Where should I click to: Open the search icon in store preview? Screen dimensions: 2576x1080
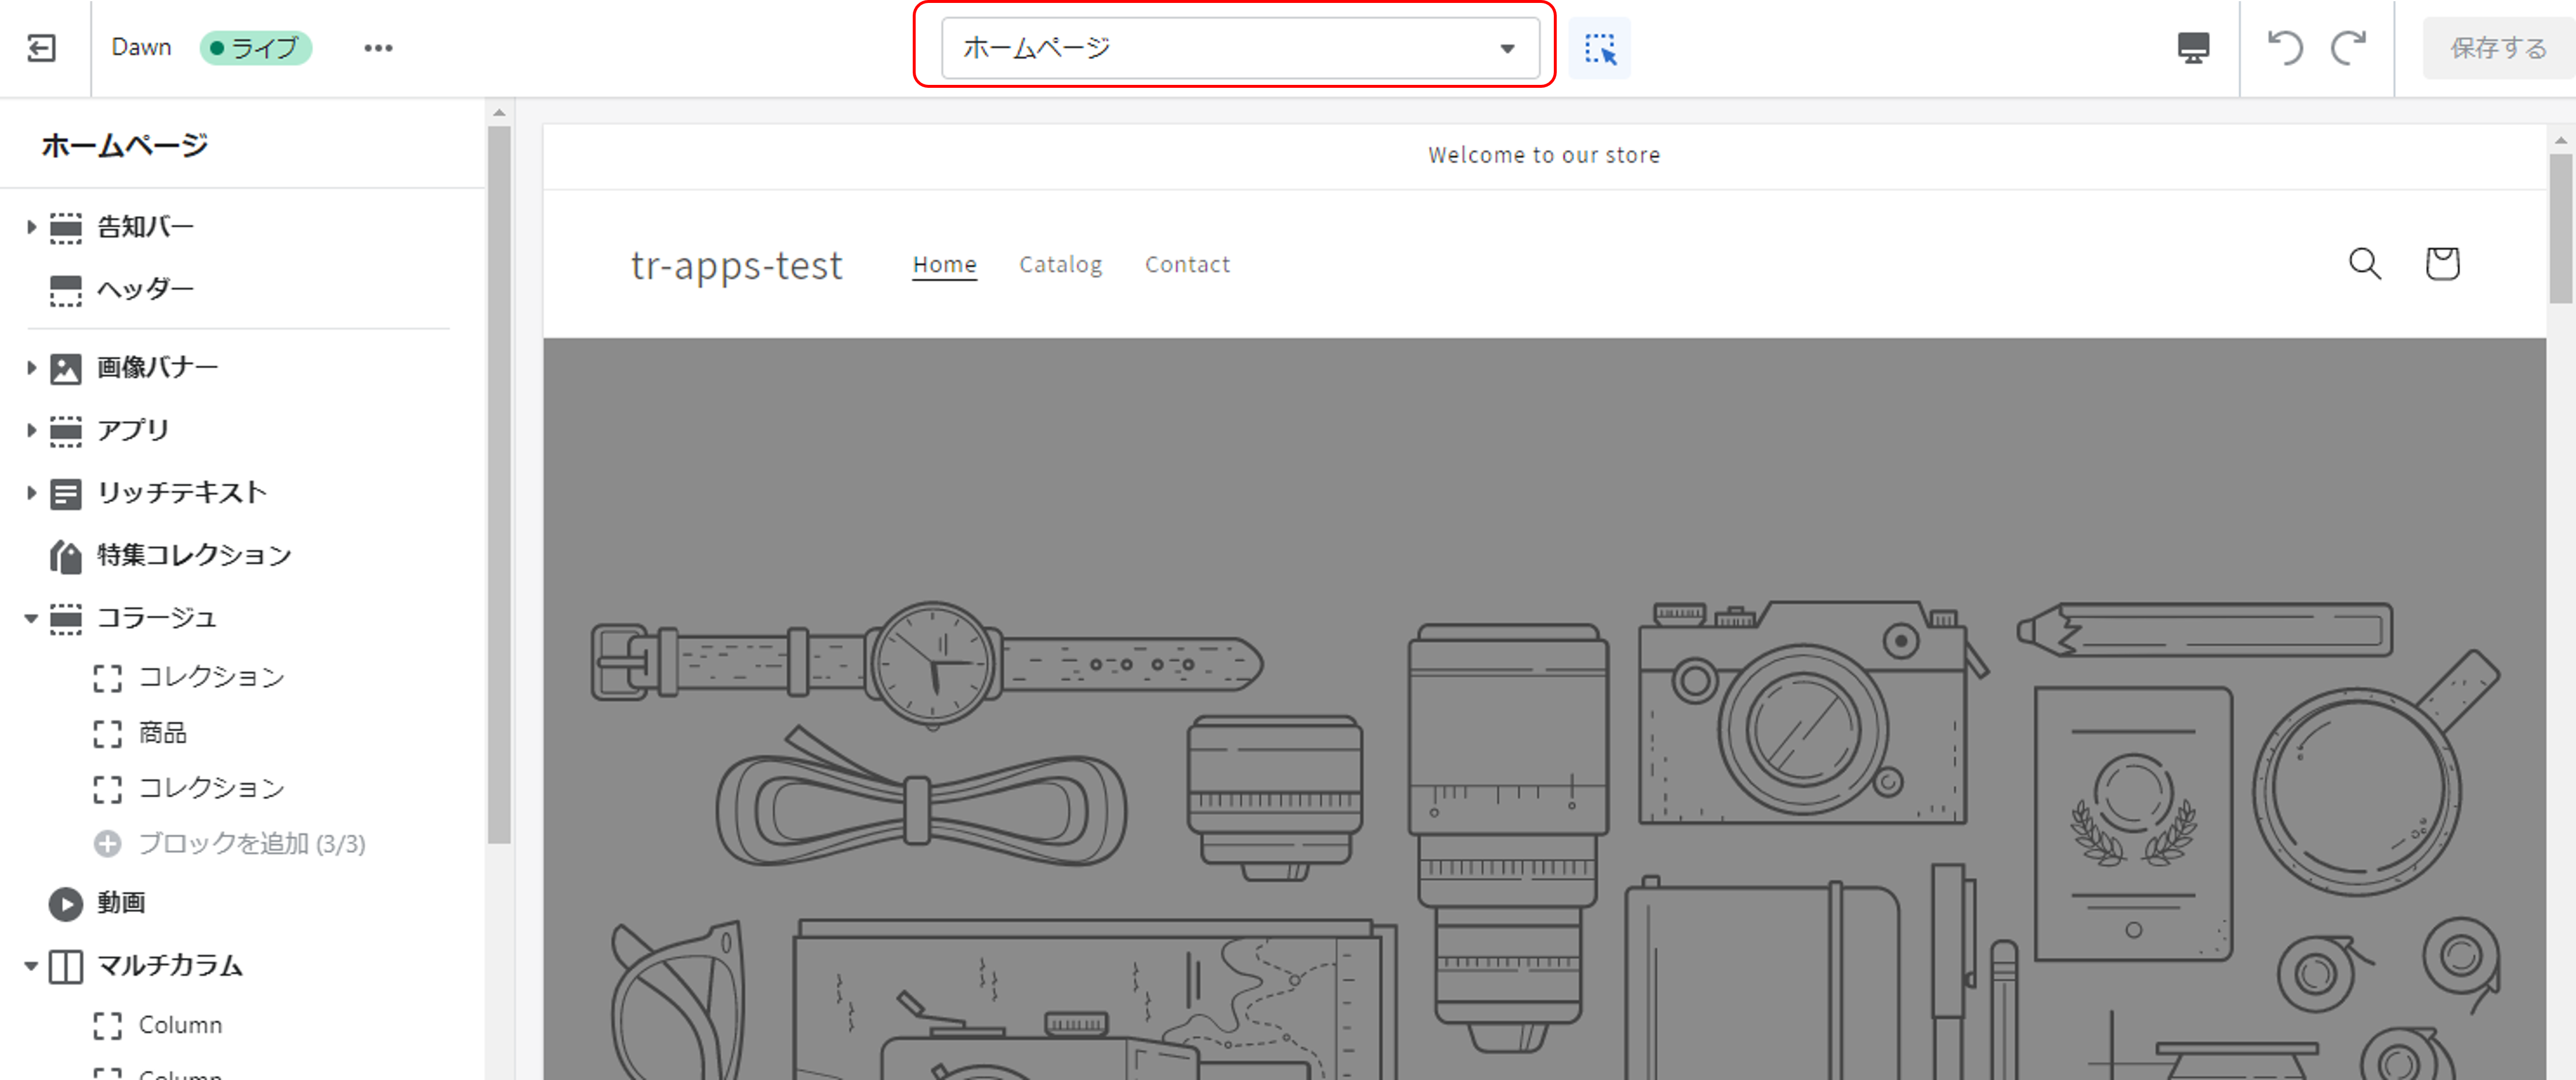click(2364, 264)
